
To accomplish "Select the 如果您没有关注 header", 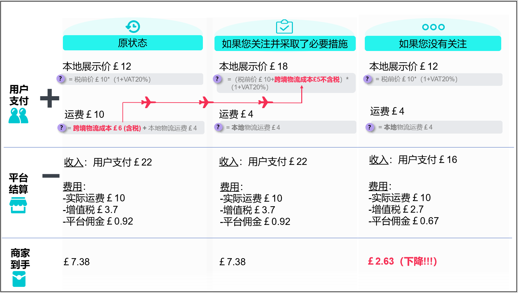I will [x=433, y=44].
